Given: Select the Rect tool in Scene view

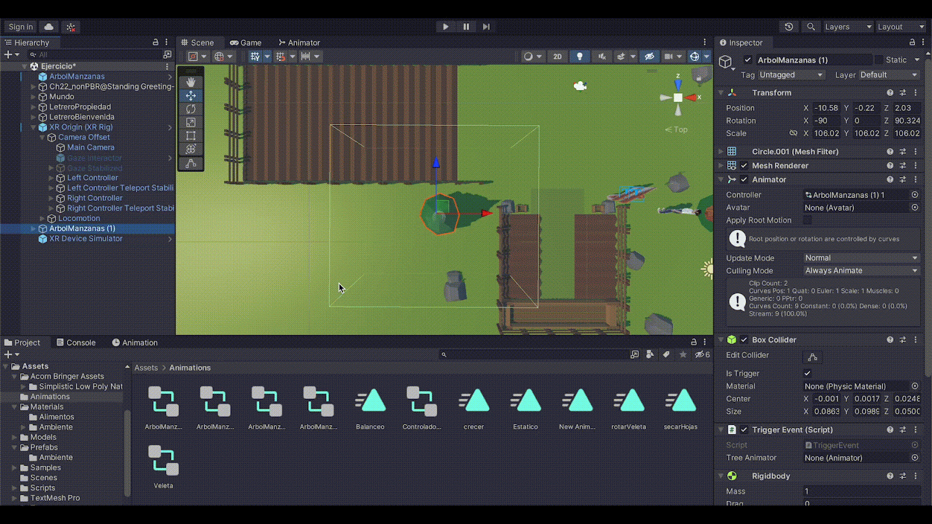Looking at the screenshot, I should [x=190, y=136].
